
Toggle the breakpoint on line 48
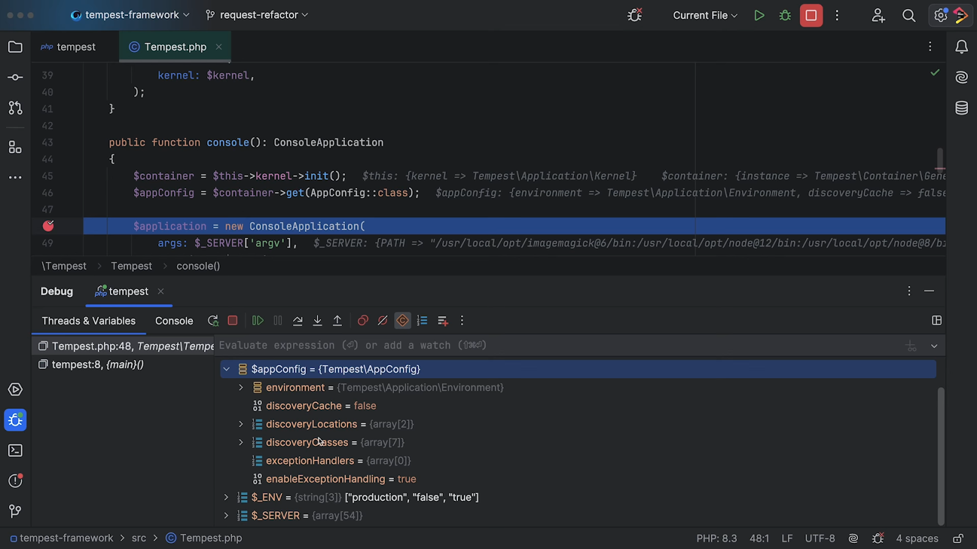click(x=48, y=226)
